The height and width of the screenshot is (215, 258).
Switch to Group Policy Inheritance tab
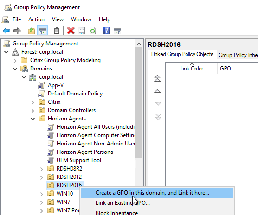pos(238,55)
